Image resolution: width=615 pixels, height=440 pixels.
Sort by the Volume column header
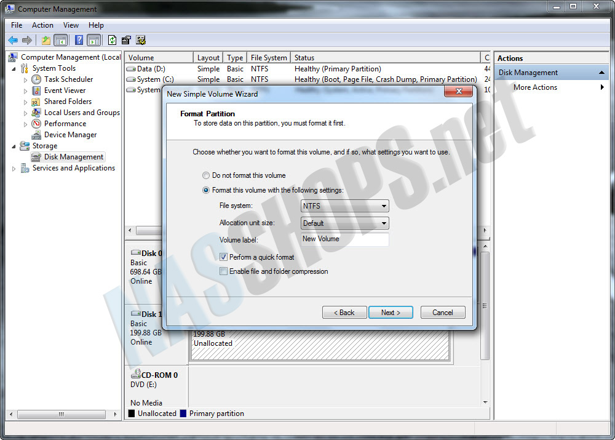159,58
